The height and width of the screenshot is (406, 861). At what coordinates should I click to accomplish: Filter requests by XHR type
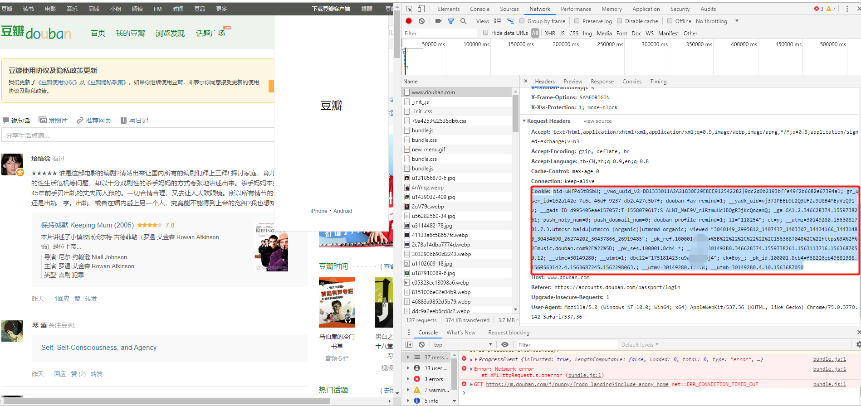[x=550, y=33]
